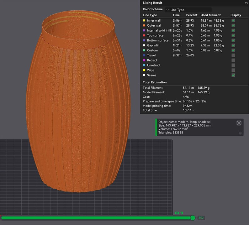Image resolution: width=249 pixels, height=225 pixels.
Task: Click the plate 01 label on bed
Action: (x=179, y=213)
